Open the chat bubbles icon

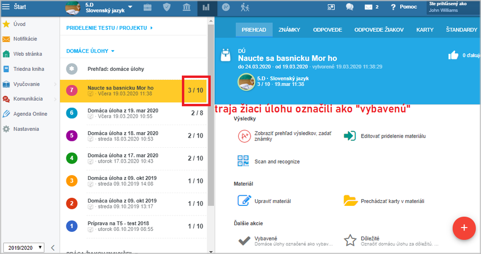350,7
